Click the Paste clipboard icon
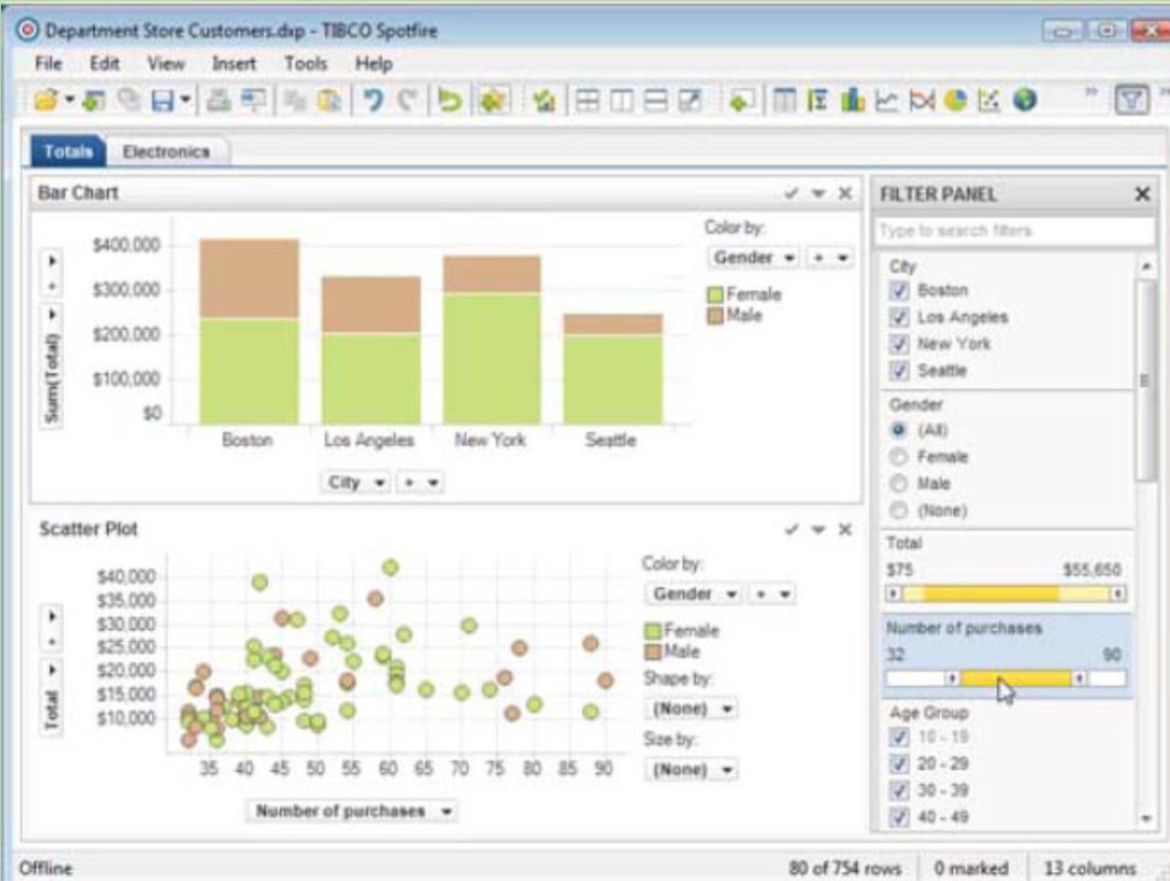The height and width of the screenshot is (881, 1170). click(x=330, y=100)
